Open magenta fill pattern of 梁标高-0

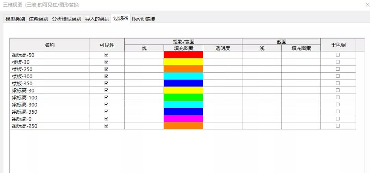[x=183, y=118]
